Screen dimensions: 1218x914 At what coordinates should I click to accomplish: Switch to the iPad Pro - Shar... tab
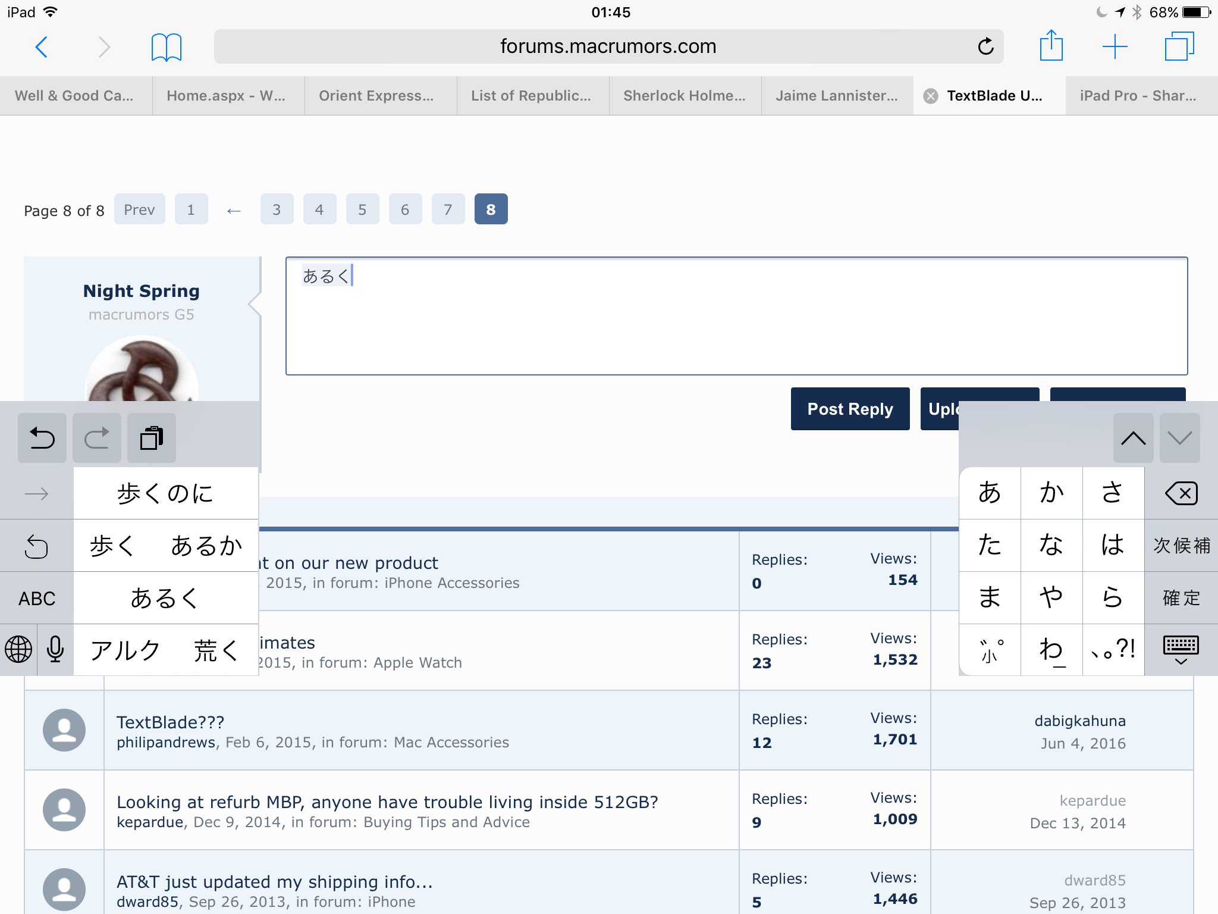click(1138, 96)
